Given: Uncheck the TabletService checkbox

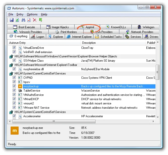Looking at the screenshot, I should [x=14, y=90].
